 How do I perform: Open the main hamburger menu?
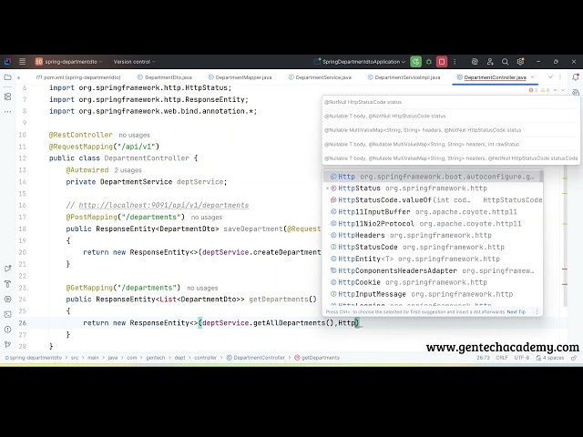pos(22,62)
